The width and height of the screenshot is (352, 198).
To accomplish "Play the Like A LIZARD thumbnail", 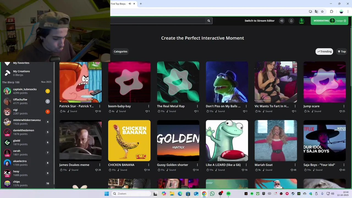I will pos(227,141).
